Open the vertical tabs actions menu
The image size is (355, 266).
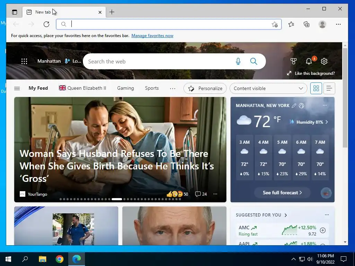click(15, 12)
